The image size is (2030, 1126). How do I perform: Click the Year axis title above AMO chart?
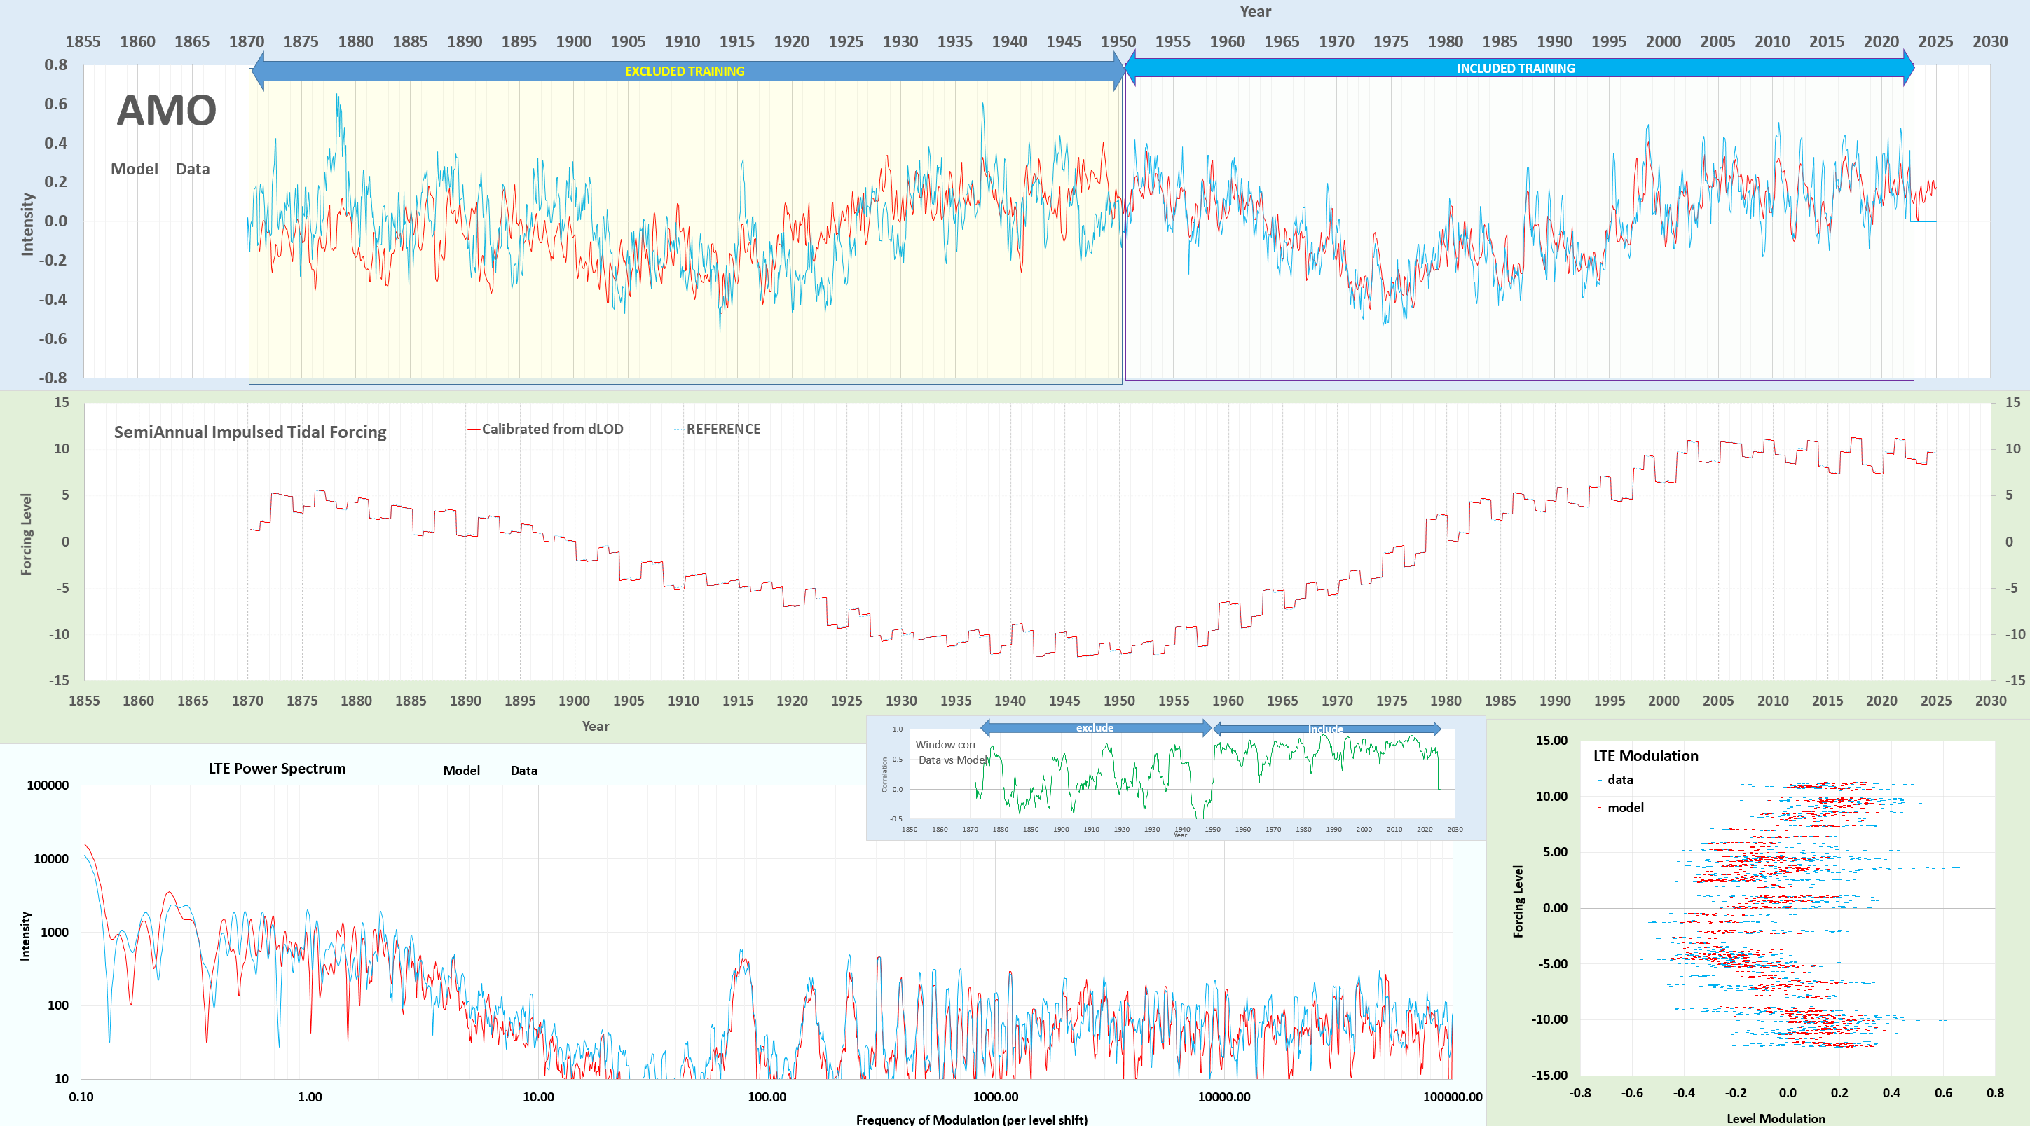(1254, 11)
